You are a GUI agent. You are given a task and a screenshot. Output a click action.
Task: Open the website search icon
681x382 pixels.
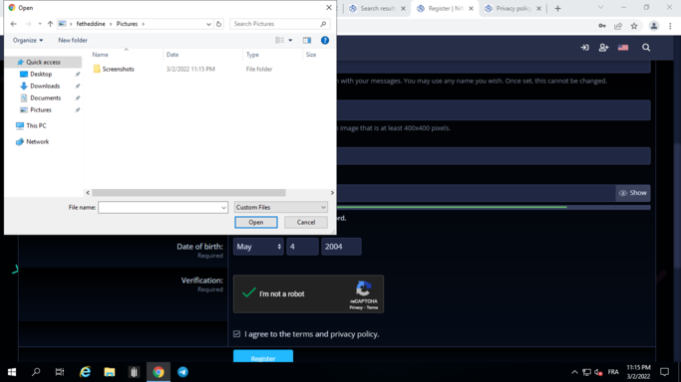646,48
